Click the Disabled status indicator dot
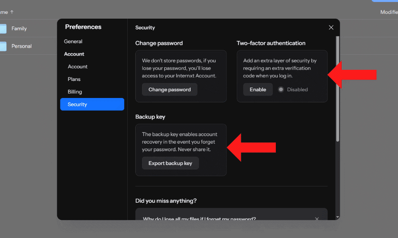Viewport: 398px width, 238px height. [x=281, y=90]
